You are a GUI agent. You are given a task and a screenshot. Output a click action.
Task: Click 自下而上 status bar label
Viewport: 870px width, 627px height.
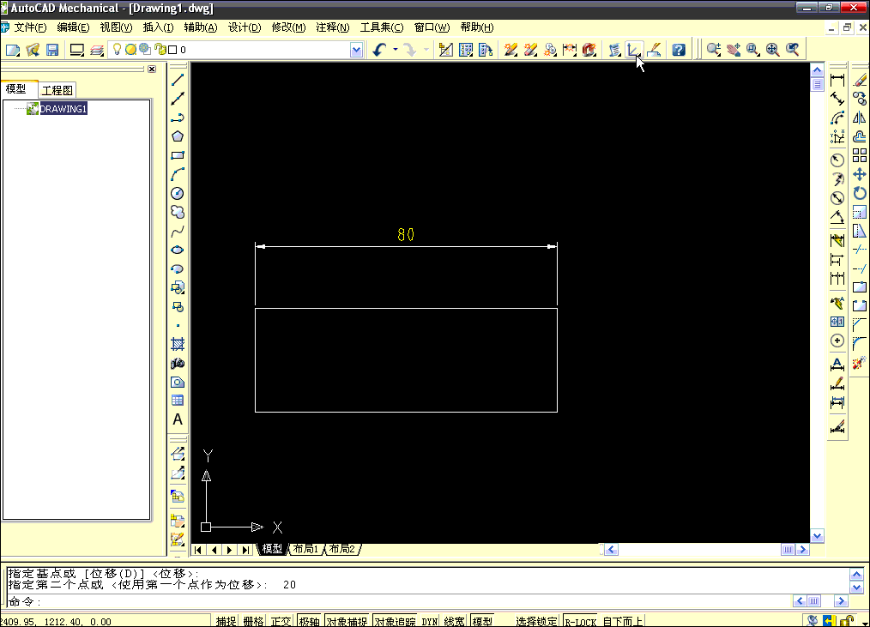(623, 622)
